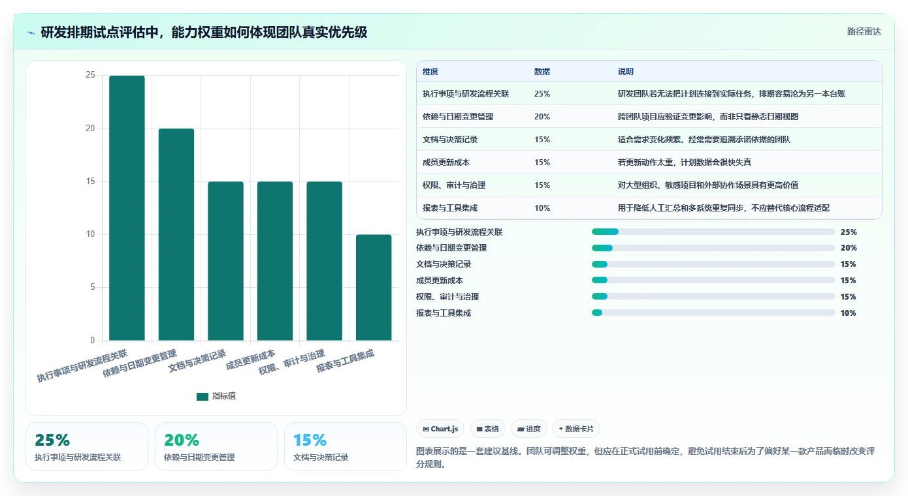The image size is (908, 496).
Task: Open the 20% stat card for 依赖与日期变更管理
Action: pos(216,446)
